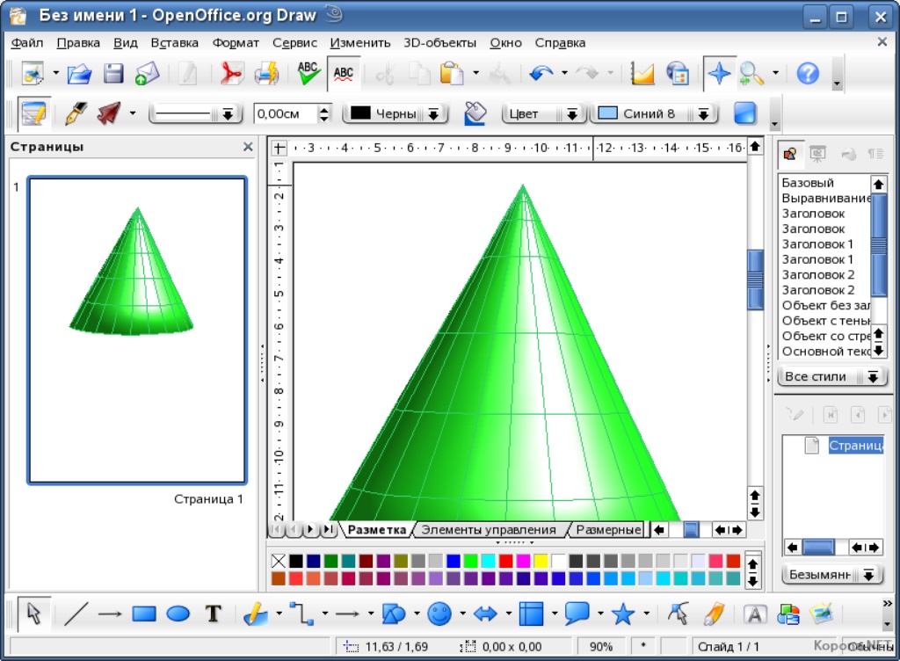Image resolution: width=900 pixels, height=661 pixels.
Task: Pick the Symbol Shapes smiley icon
Action: click(x=439, y=614)
